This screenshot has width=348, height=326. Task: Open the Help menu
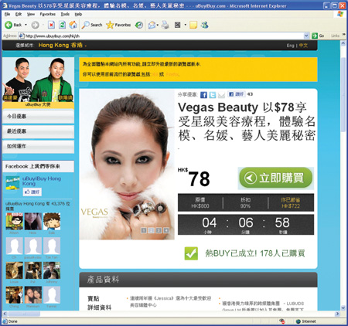78,14
